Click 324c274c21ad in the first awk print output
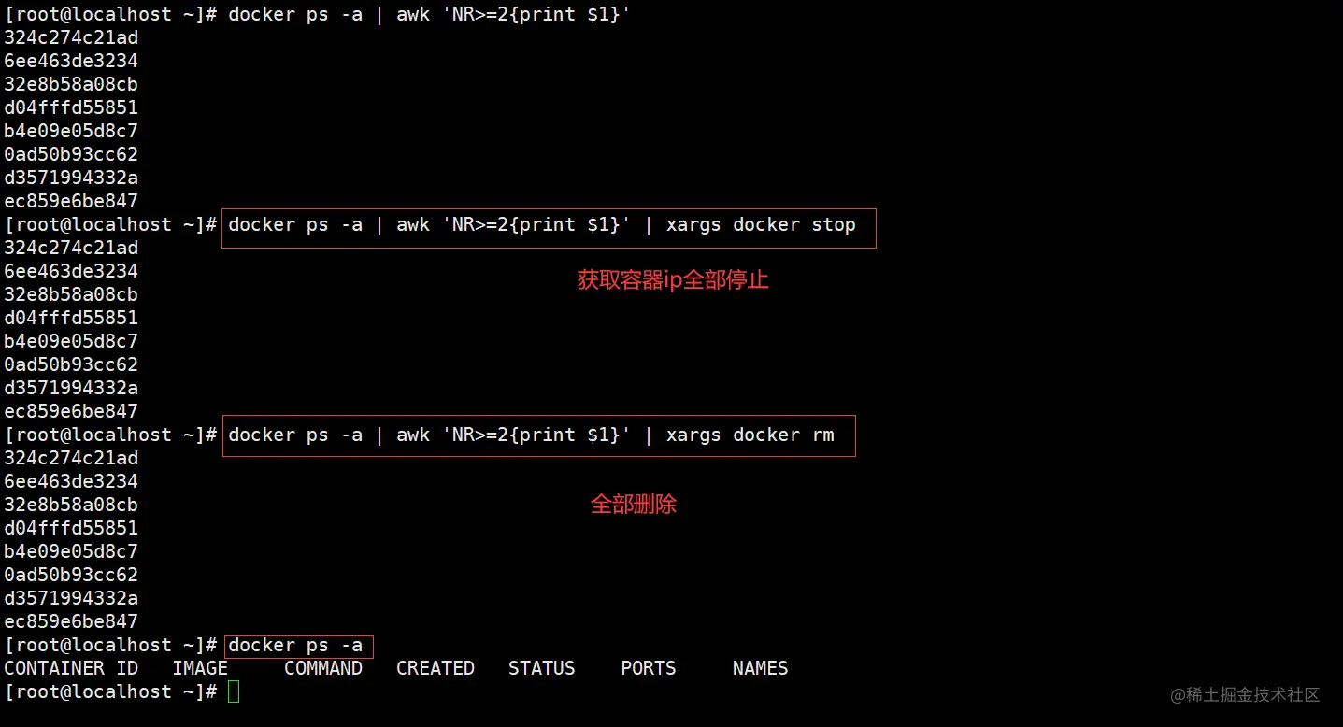The image size is (1343, 727). (x=71, y=37)
